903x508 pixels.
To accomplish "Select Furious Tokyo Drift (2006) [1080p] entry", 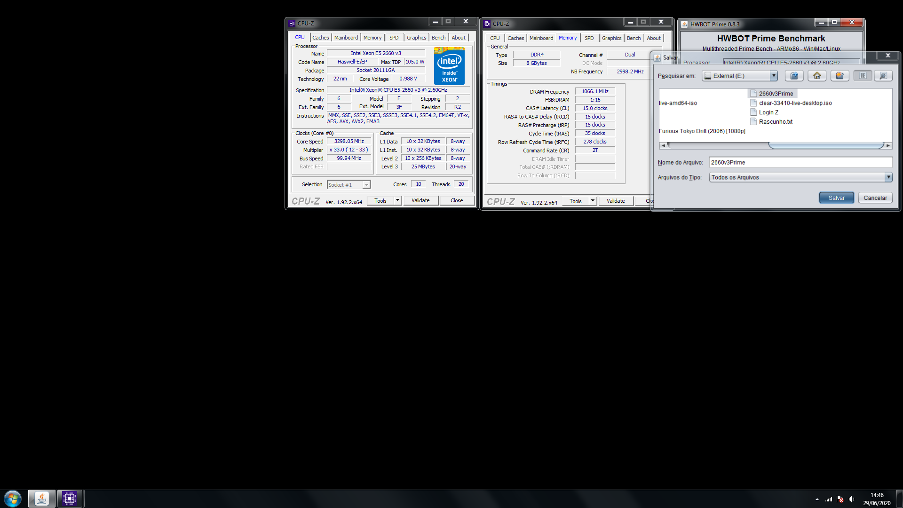I will (x=702, y=131).
